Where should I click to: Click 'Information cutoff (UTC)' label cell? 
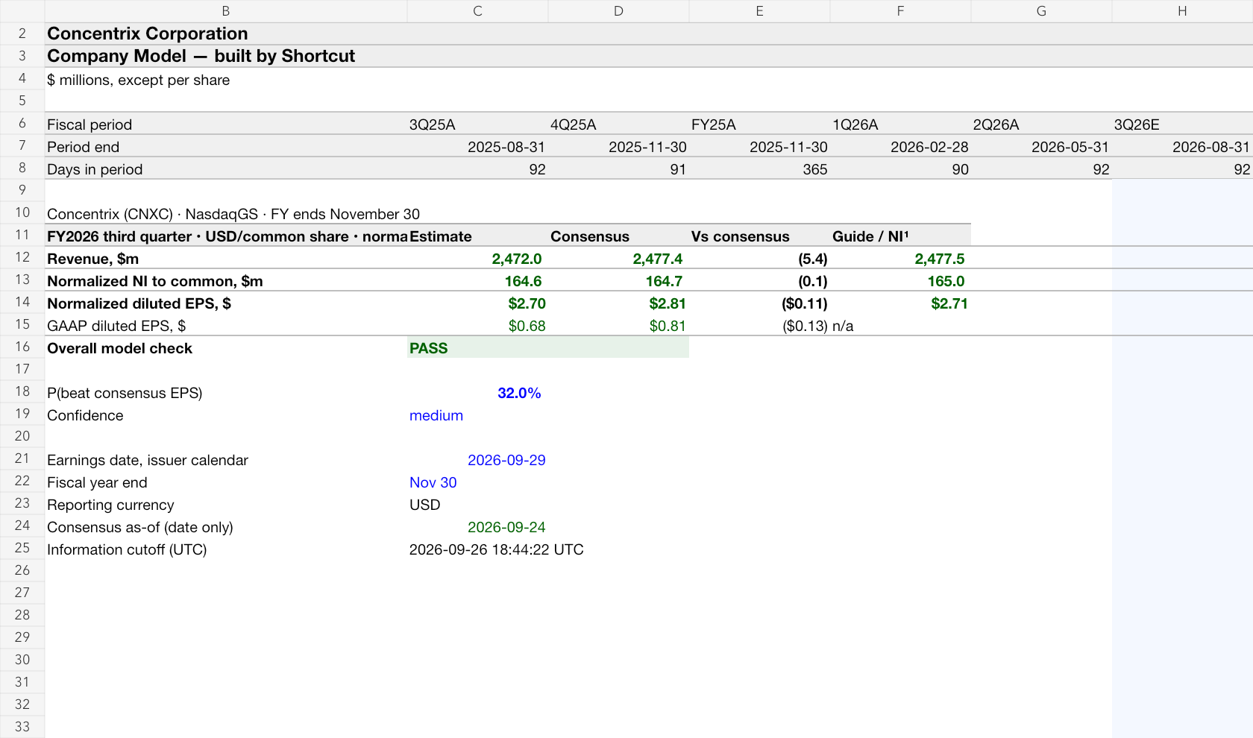coord(225,549)
